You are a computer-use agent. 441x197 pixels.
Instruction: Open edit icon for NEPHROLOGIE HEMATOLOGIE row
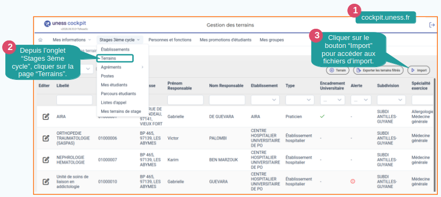(x=46, y=160)
